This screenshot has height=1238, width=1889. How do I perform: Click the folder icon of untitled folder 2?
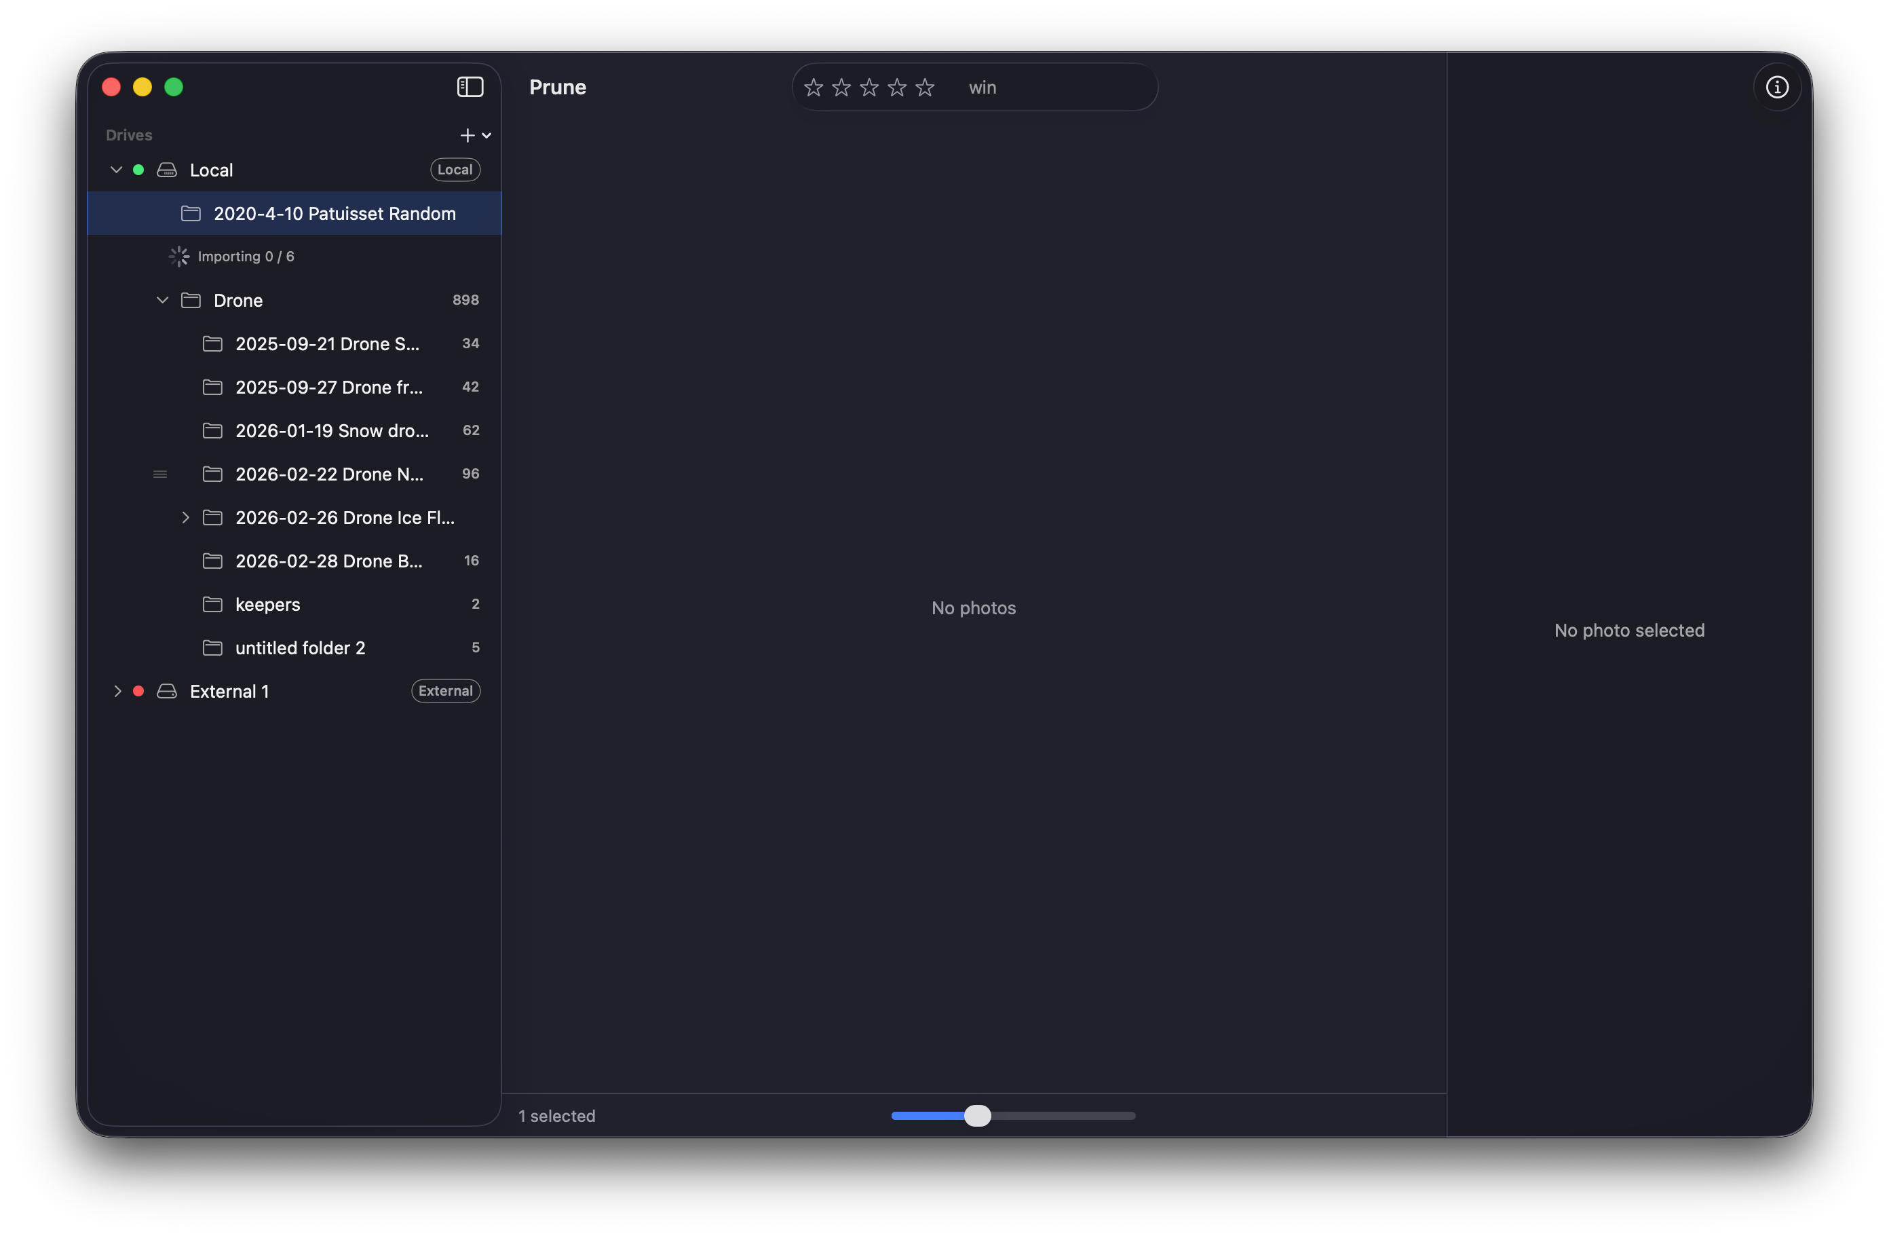212,648
